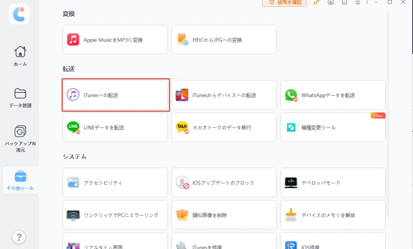This screenshot has width=413, height=249.
Task: Click the app logo at top left
Action: 19,14
